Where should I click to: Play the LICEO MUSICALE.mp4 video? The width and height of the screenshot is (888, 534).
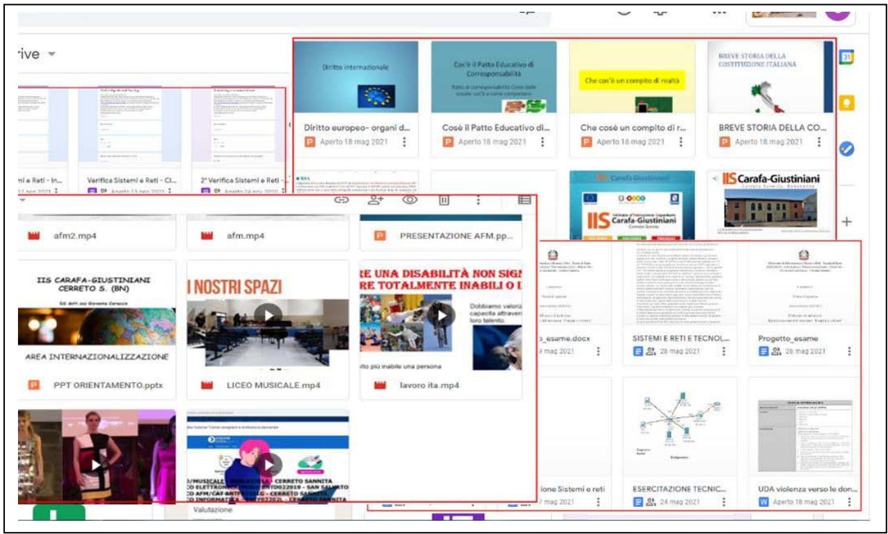pyautogui.click(x=268, y=315)
